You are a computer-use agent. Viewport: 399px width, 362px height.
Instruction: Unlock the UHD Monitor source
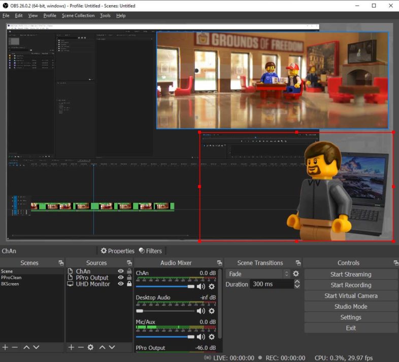point(129,284)
